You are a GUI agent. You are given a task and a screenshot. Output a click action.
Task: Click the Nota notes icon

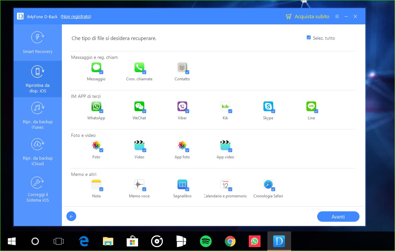pyautogui.click(x=96, y=185)
